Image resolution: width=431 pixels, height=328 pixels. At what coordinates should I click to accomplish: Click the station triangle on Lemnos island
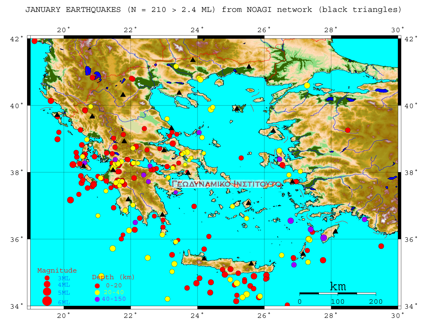[x=237, y=109]
